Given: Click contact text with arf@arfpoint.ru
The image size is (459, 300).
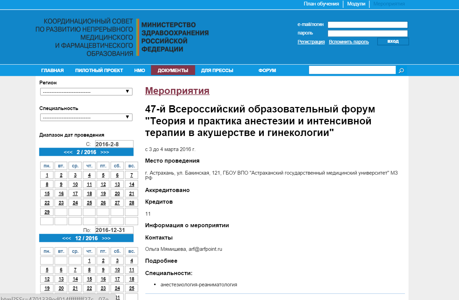Looking at the screenshot, I should pyautogui.click(x=184, y=249).
